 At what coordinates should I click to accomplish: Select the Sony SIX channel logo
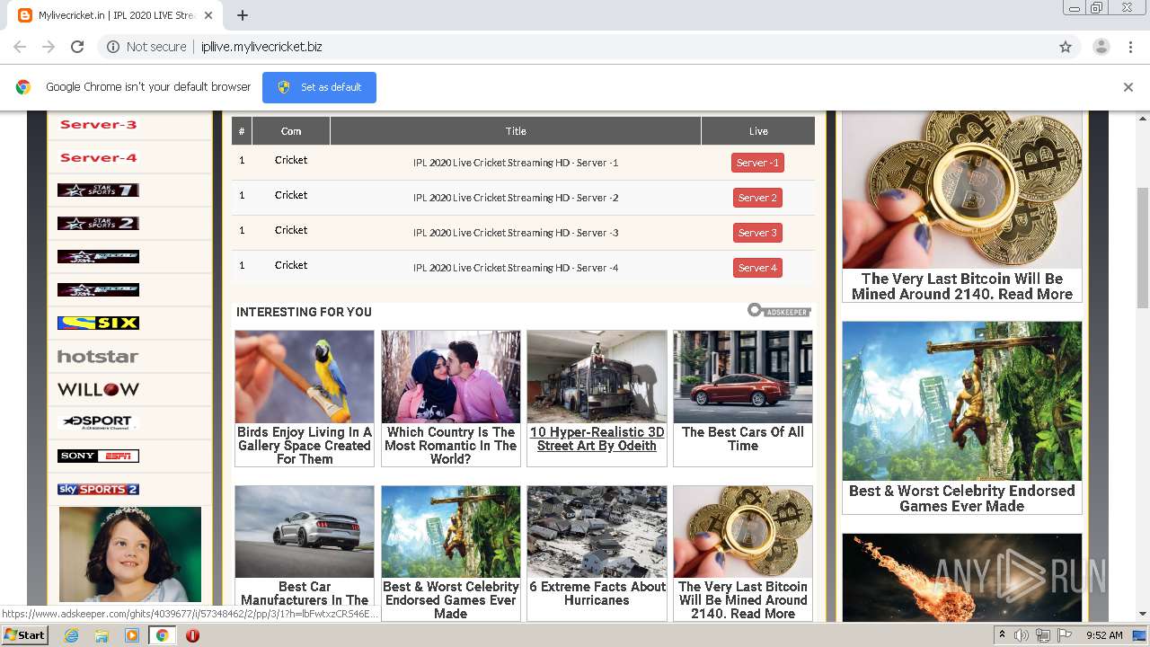click(98, 323)
